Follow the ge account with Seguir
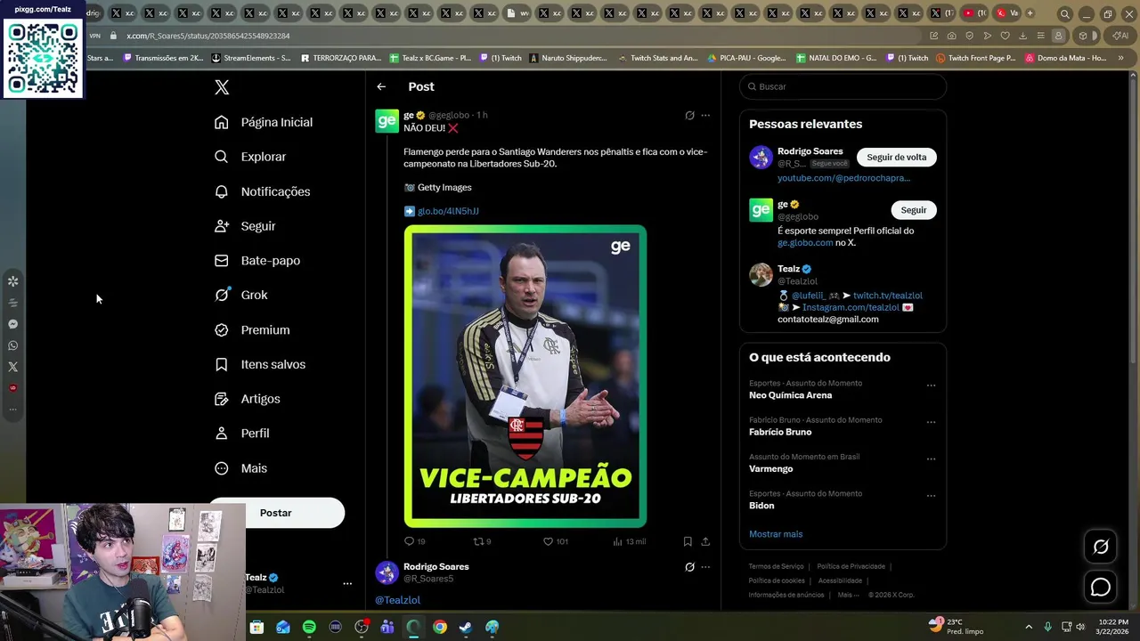 click(914, 210)
